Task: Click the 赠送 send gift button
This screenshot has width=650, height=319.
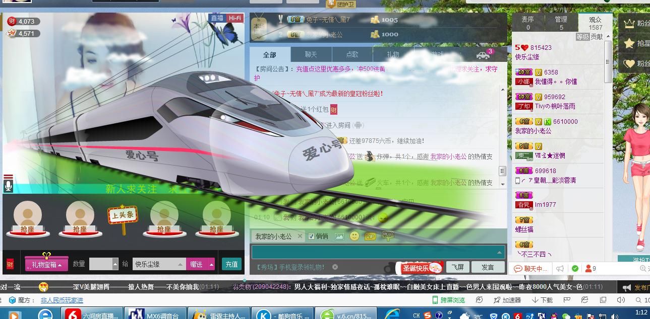Action: 196,264
